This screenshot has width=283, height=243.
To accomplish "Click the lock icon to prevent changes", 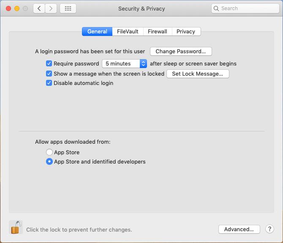I will point(16,228).
